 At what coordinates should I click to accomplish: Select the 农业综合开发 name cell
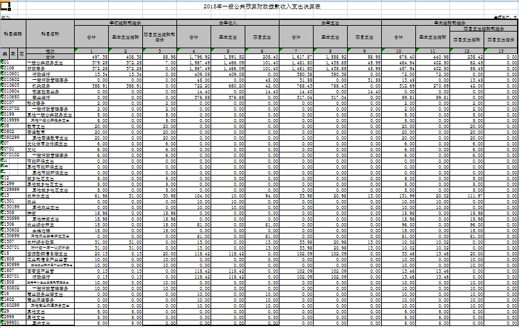pos(50,224)
